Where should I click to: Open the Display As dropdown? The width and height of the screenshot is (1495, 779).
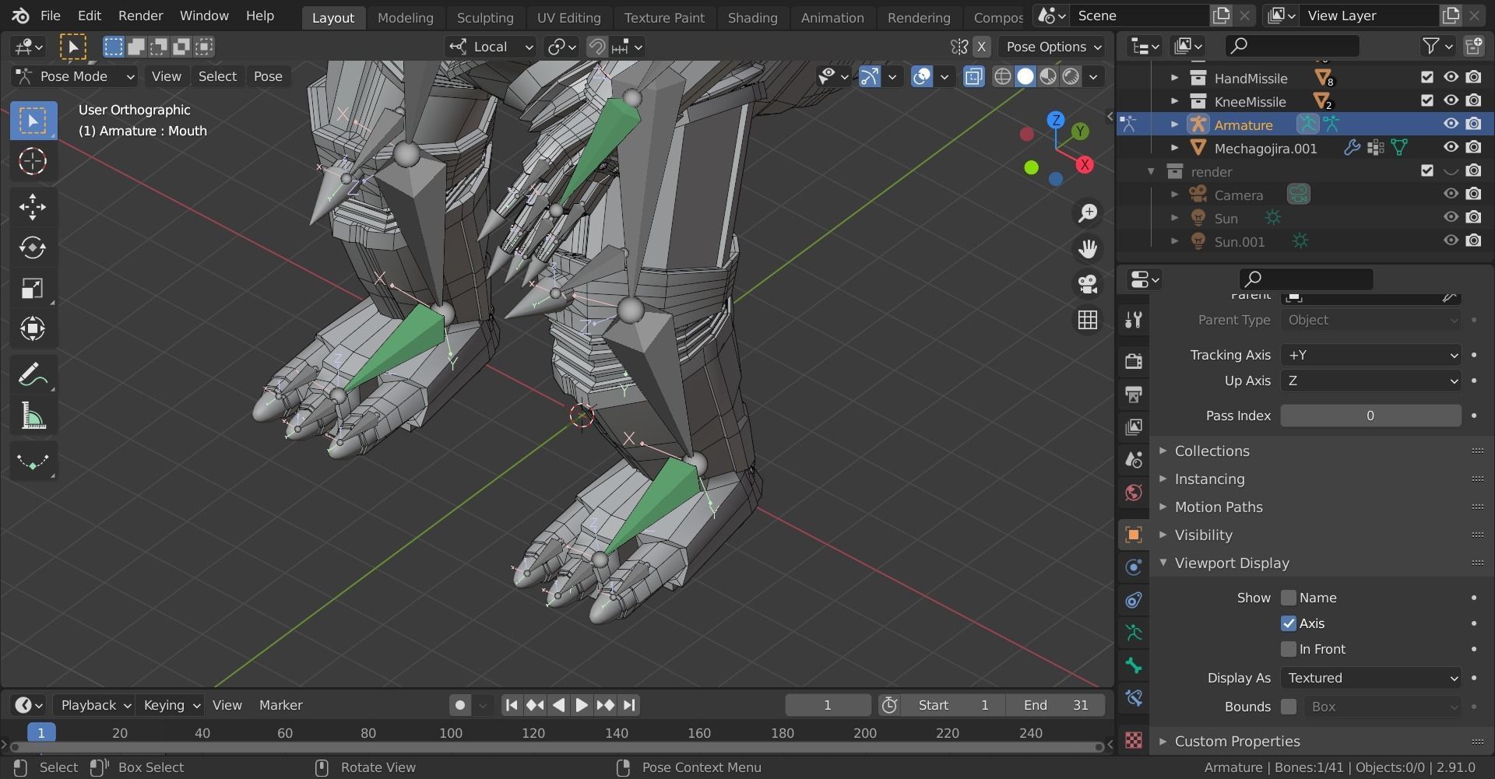[1370, 678]
